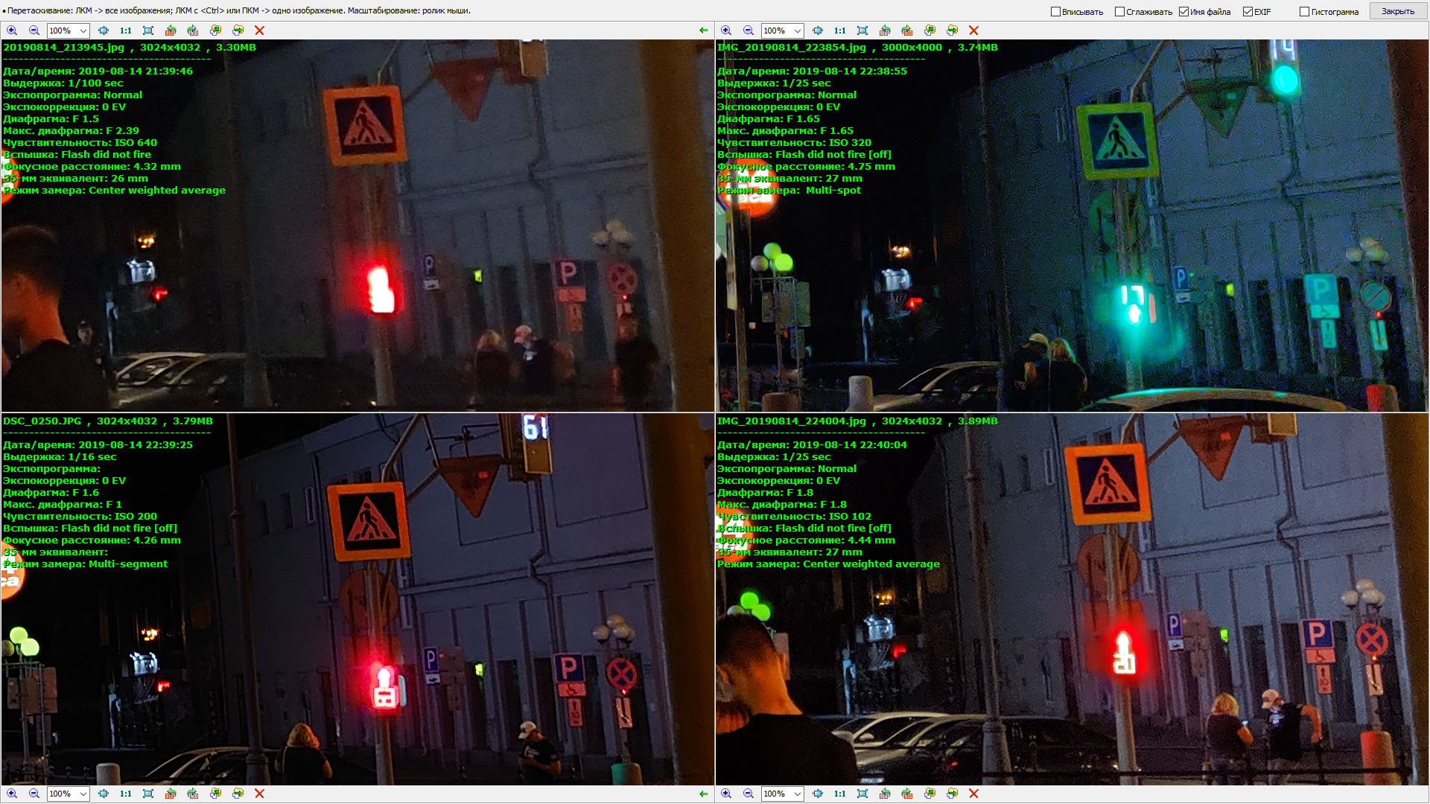Click green arrow in 20190814_213945.jpg toolbar
1430x804 pixels.
coord(703,31)
